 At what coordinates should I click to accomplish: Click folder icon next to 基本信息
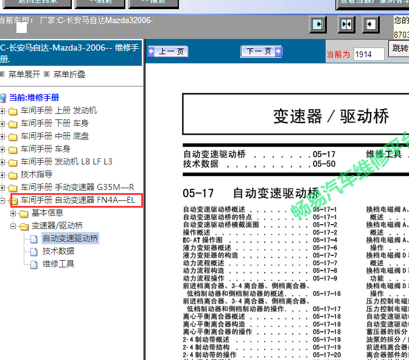click(24, 214)
